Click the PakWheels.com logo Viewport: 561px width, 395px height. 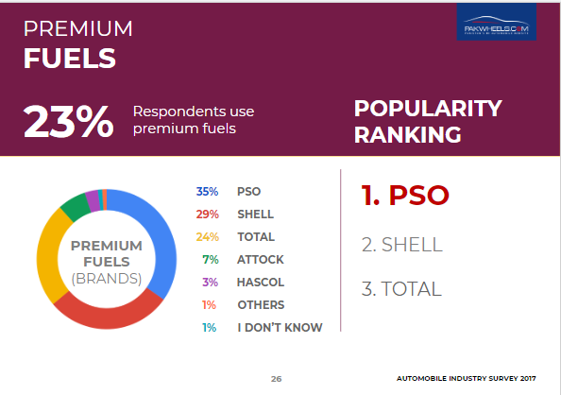(x=496, y=22)
